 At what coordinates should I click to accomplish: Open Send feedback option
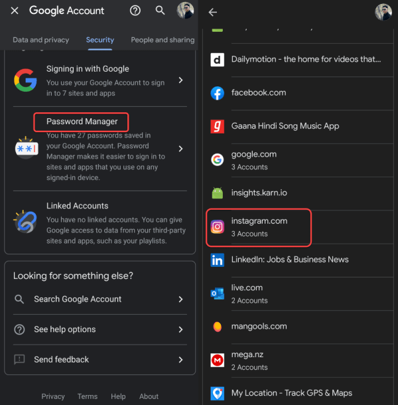(100, 360)
